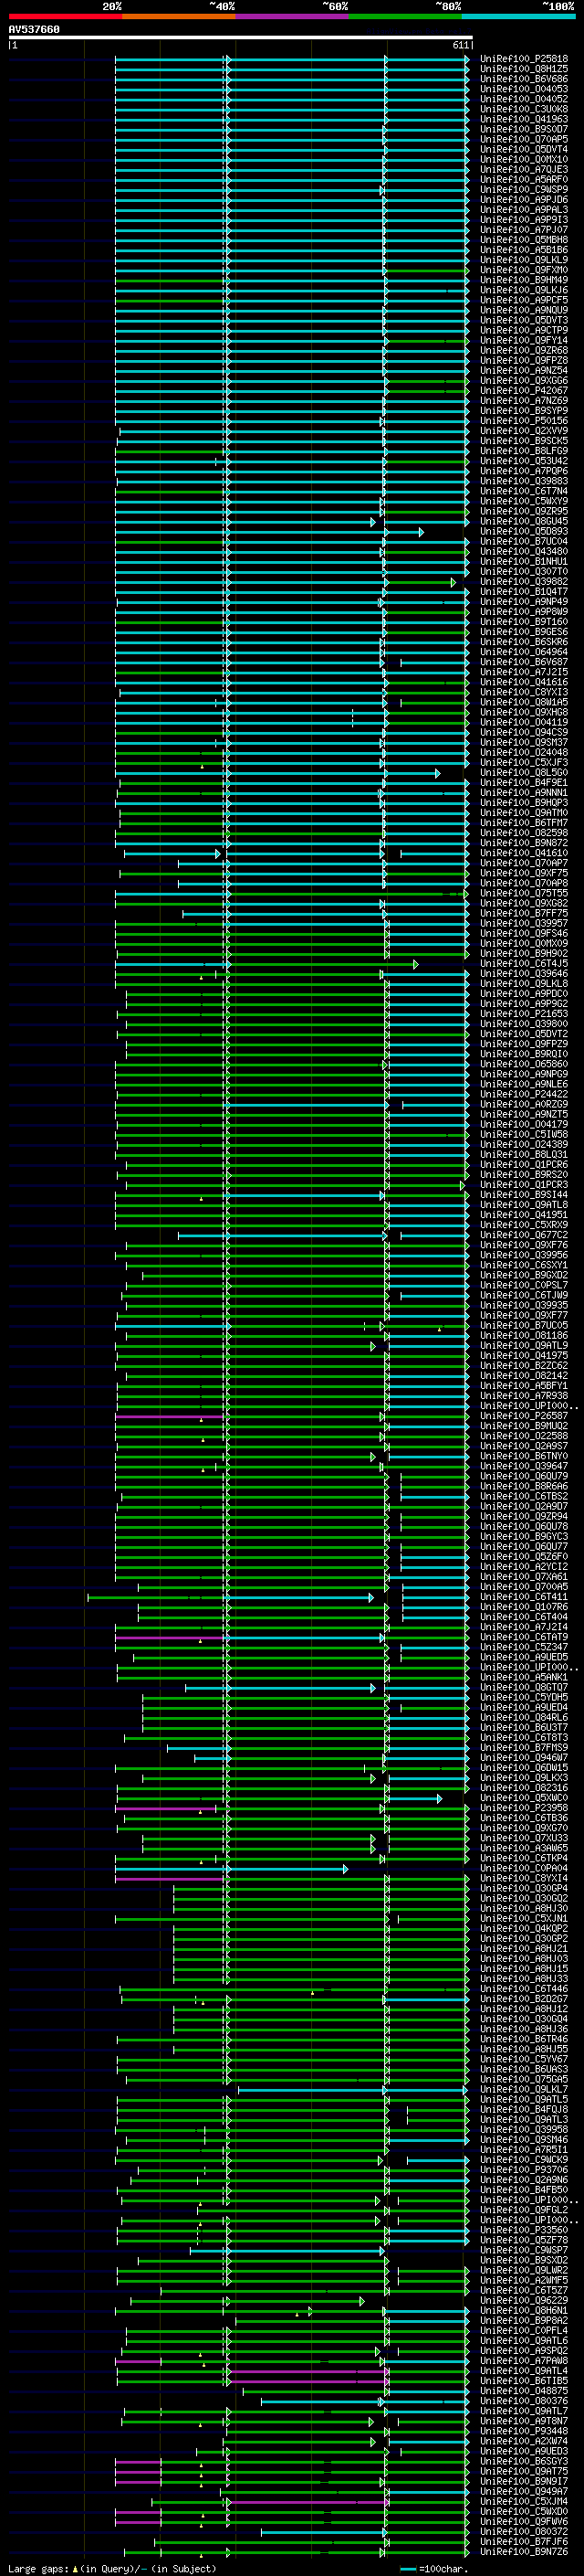Select the label UniRef100_B6V687

524,662
